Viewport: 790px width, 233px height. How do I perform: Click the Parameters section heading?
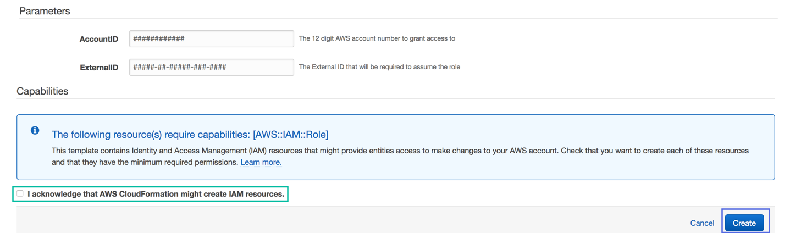(x=45, y=11)
